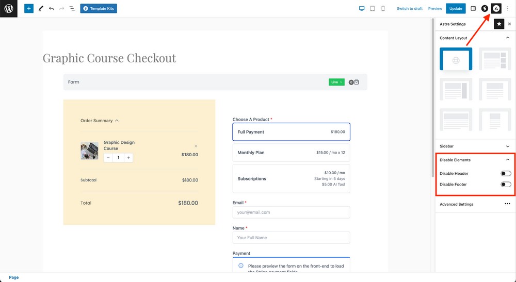Enable the Disable Footer toggle
516x282 pixels.
pos(506,185)
